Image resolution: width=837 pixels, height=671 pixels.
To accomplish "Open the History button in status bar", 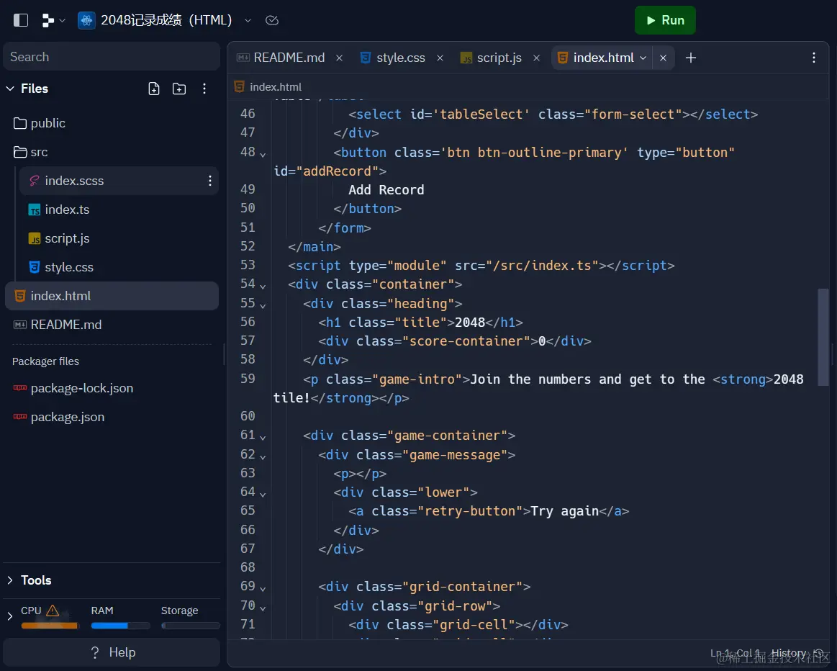I will (x=797, y=653).
